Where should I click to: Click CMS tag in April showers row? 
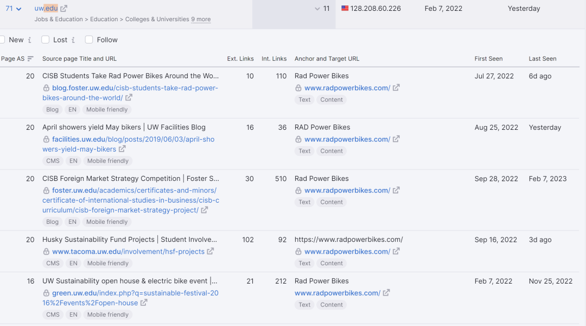tap(53, 161)
